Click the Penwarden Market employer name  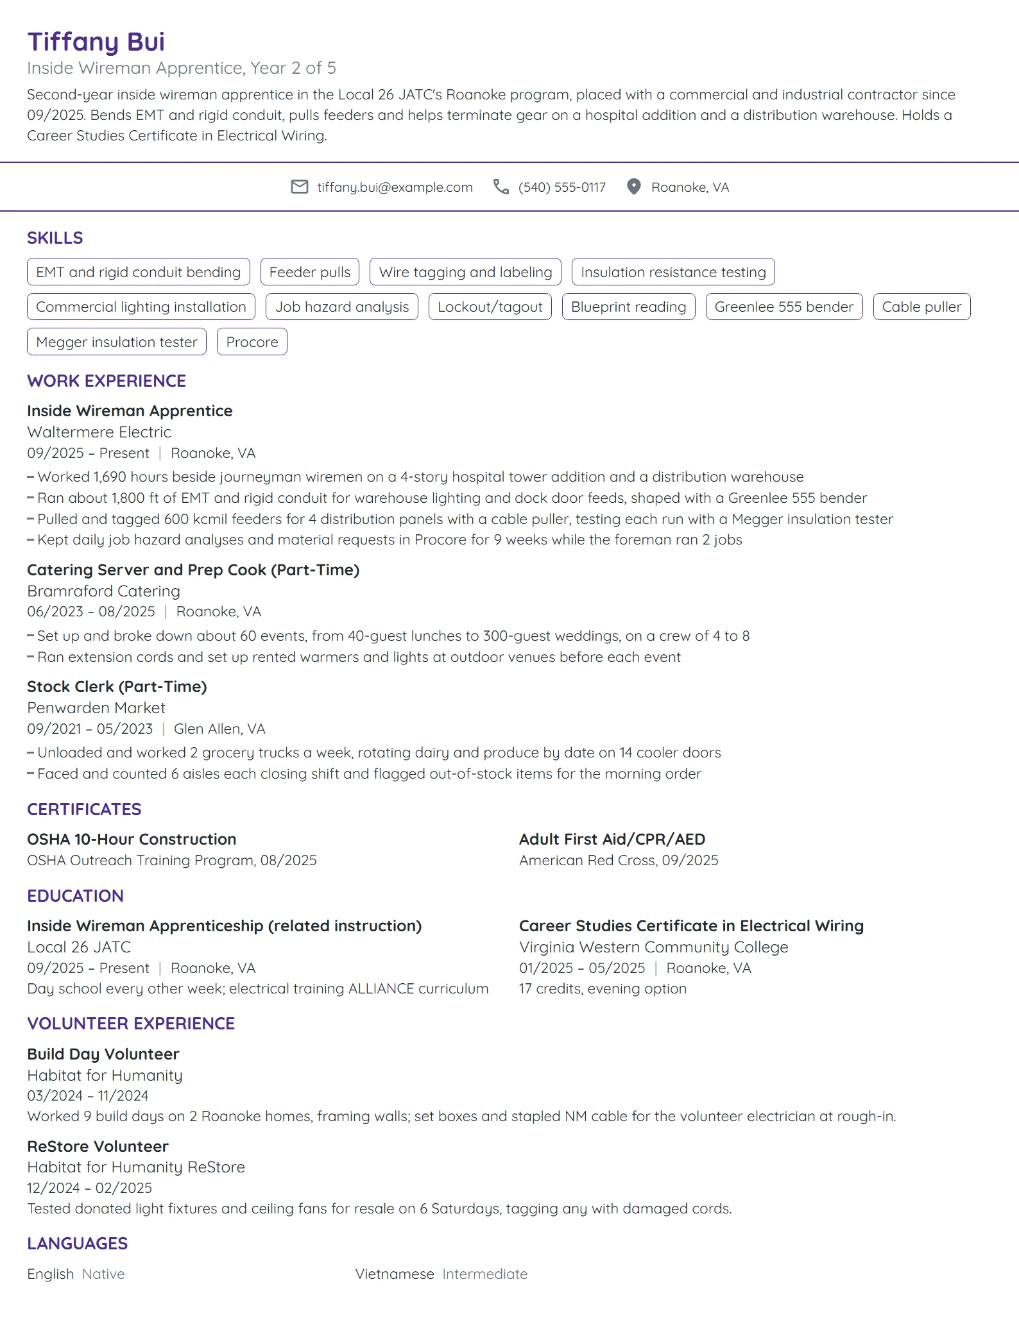[x=96, y=708]
